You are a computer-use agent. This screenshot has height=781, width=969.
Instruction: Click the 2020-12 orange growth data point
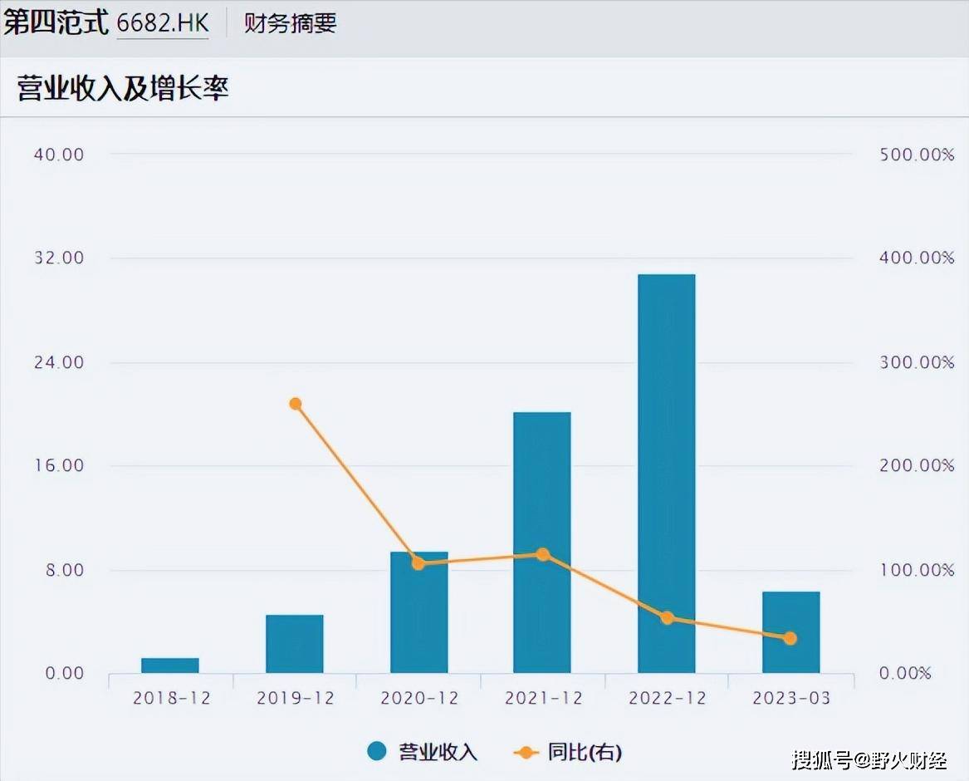418,563
